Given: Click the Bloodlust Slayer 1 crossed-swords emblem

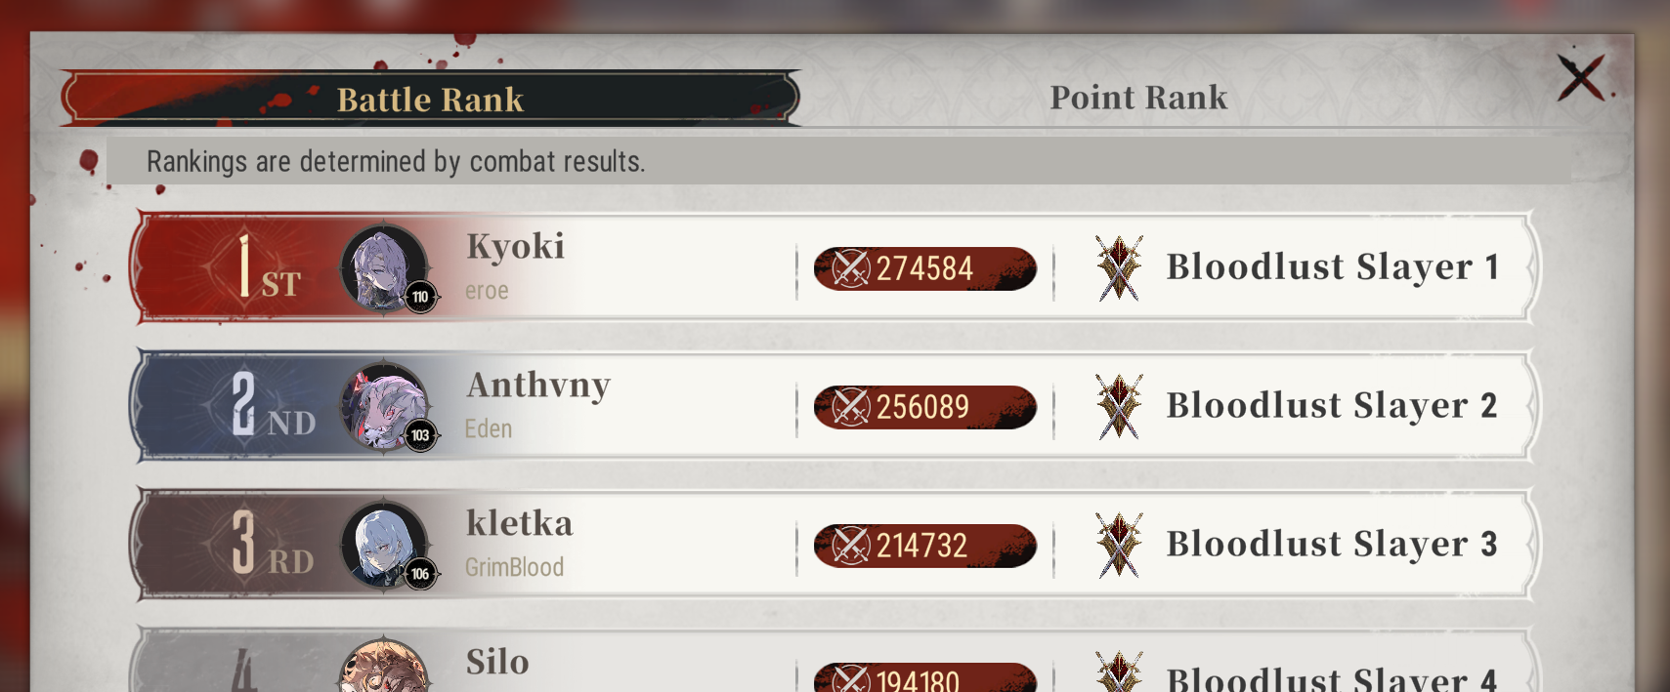Looking at the screenshot, I should pyautogui.click(x=1119, y=267).
